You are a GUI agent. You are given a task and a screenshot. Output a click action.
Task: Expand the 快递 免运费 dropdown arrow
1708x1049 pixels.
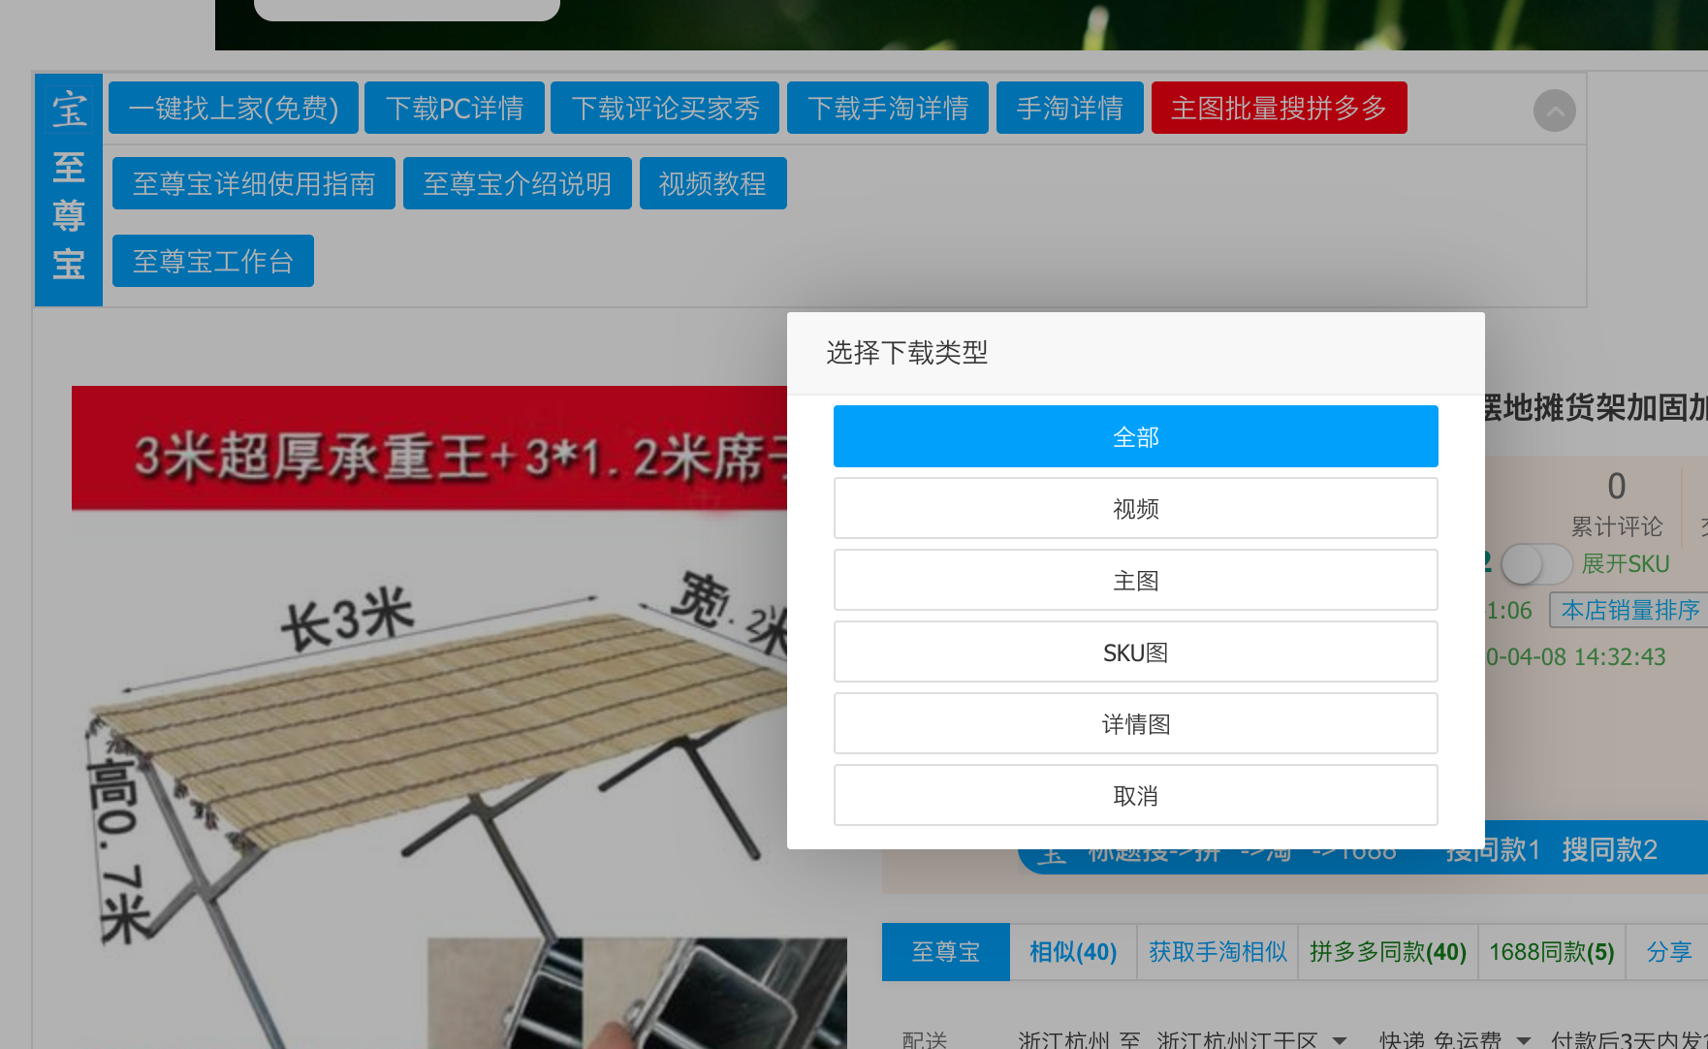pyautogui.click(x=1524, y=1040)
